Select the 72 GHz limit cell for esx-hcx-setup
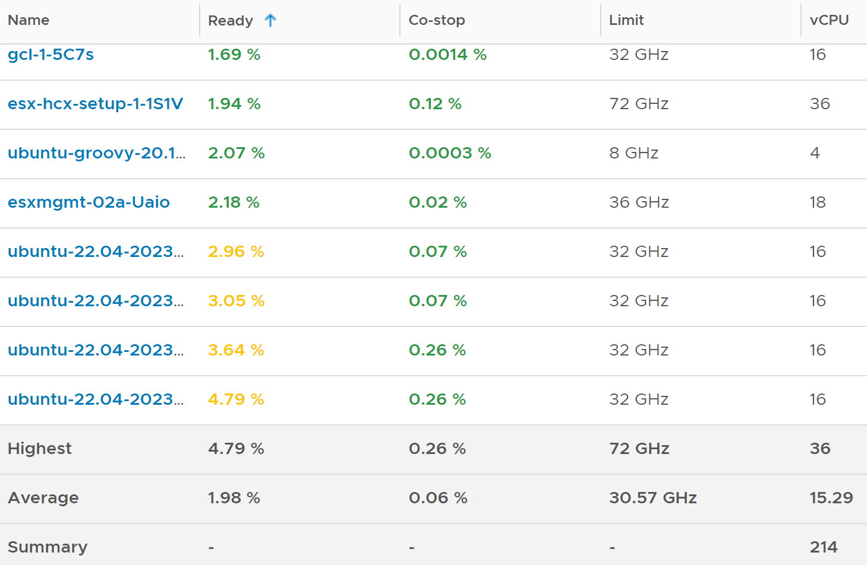The width and height of the screenshot is (867, 565). 639,104
